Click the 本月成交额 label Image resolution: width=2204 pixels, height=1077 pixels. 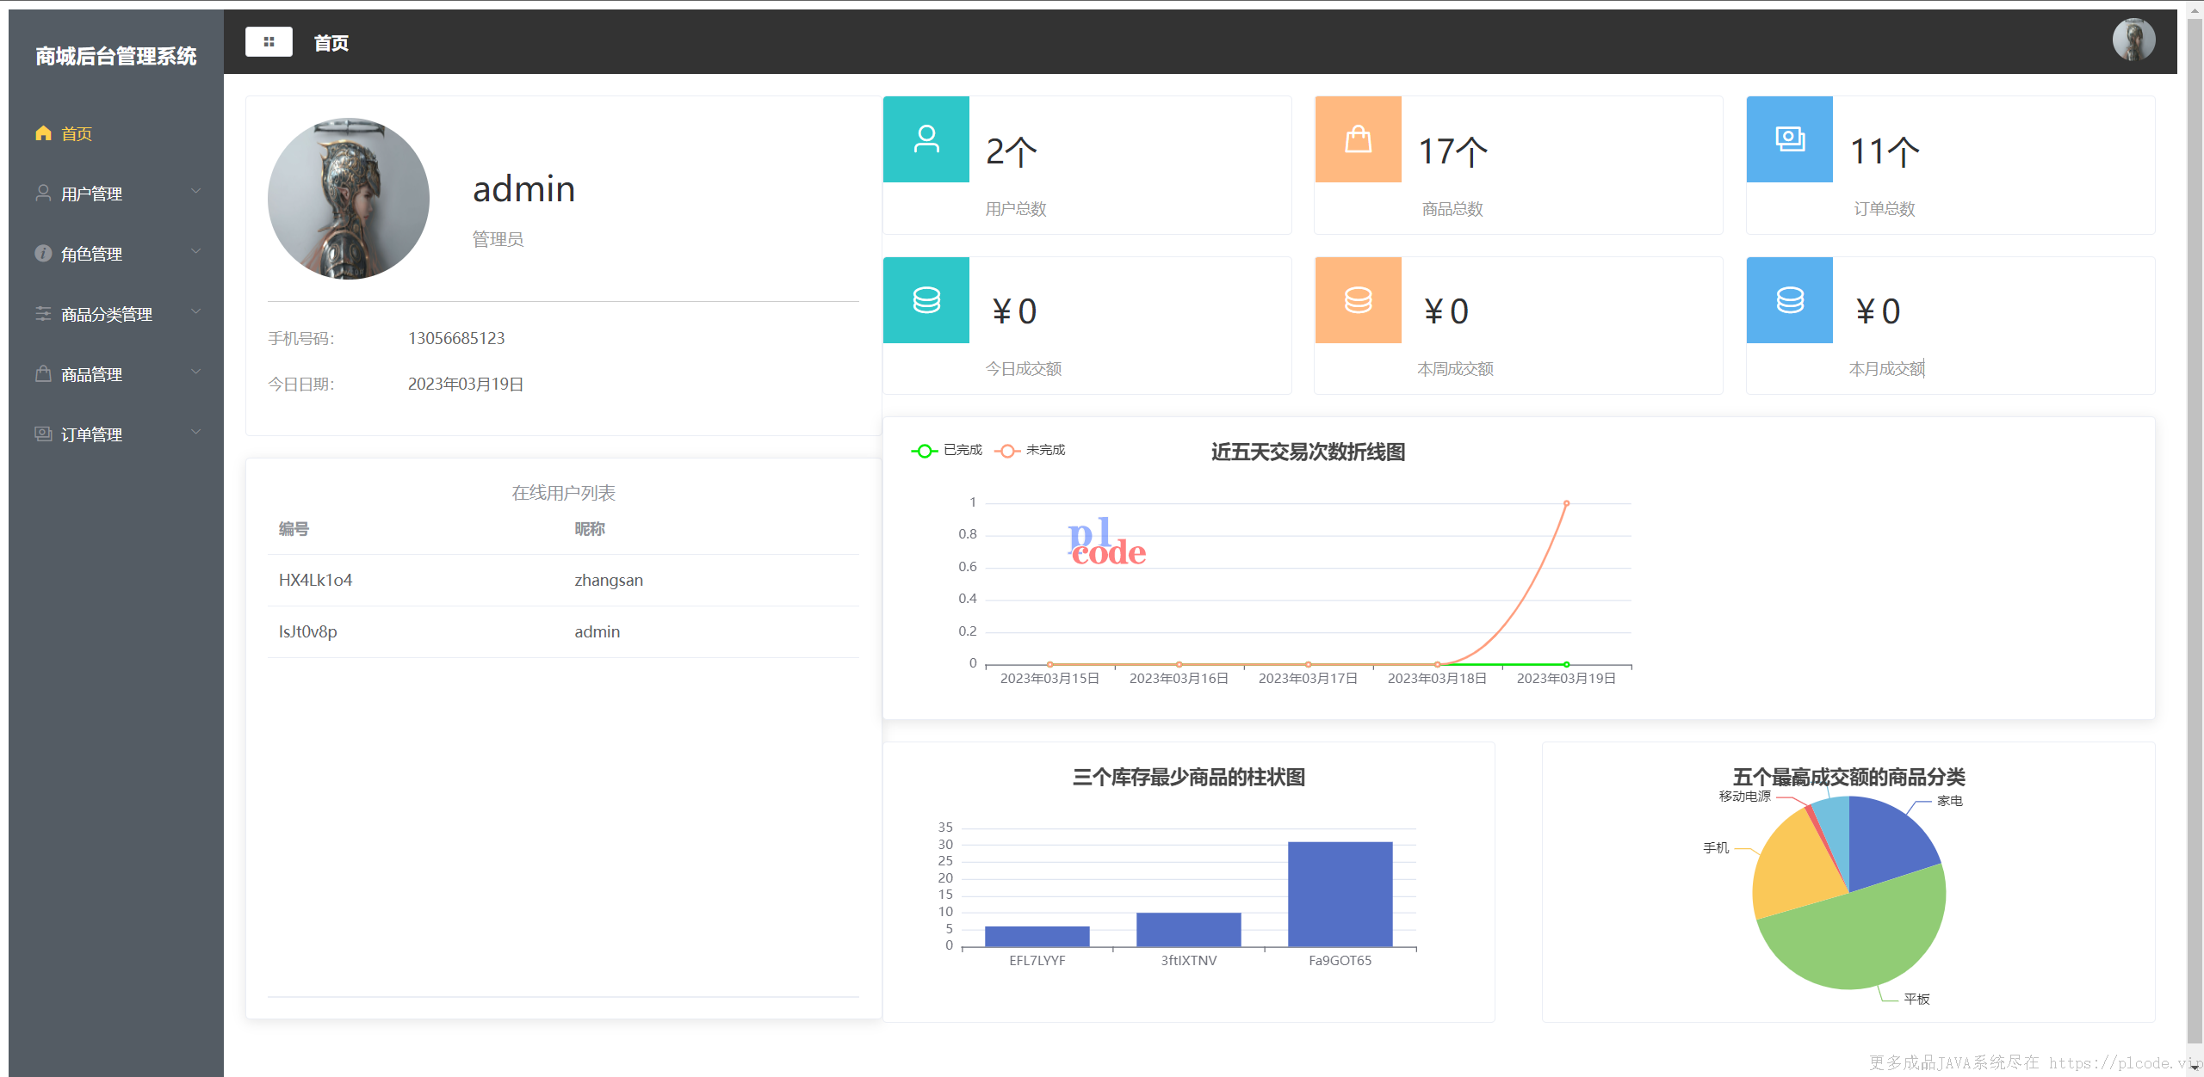(x=1887, y=369)
